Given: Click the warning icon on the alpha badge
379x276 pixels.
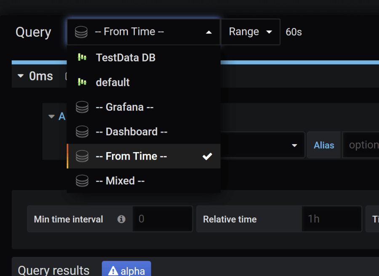Looking at the screenshot, I should coord(113,271).
